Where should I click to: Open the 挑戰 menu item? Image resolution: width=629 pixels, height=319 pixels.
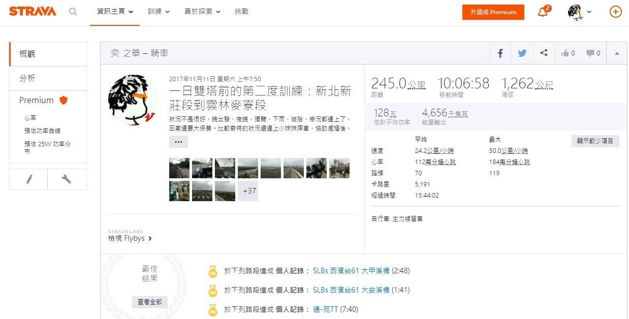coord(242,12)
